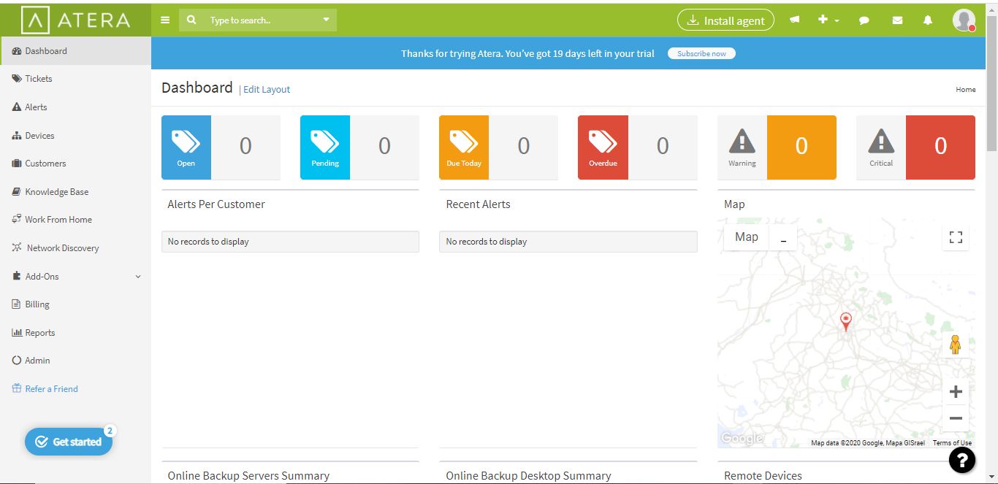
Task: Open the search box dropdown arrow
Action: tap(326, 20)
